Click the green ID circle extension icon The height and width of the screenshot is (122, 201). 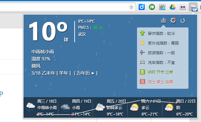152,7
